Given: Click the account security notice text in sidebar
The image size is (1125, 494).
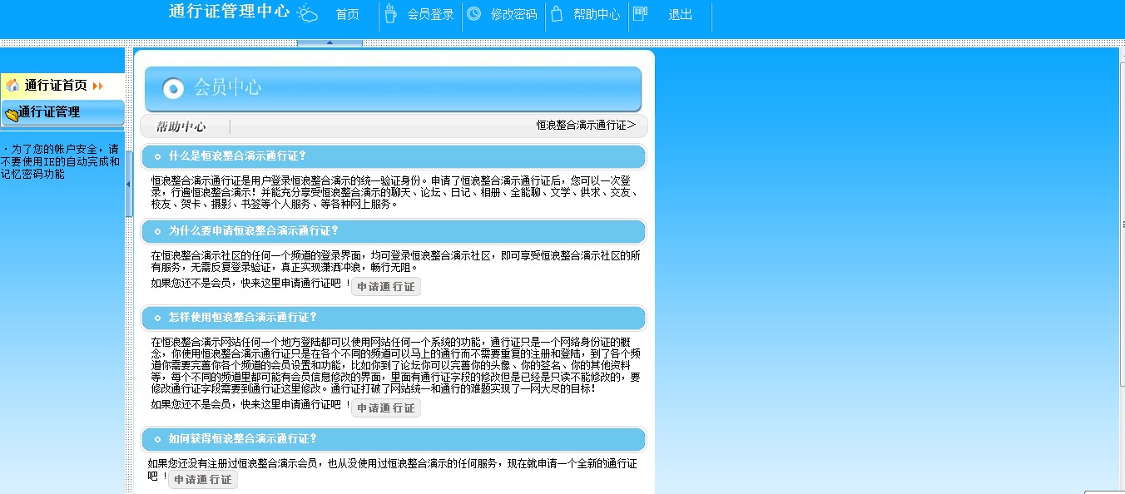Looking at the screenshot, I should point(61,162).
